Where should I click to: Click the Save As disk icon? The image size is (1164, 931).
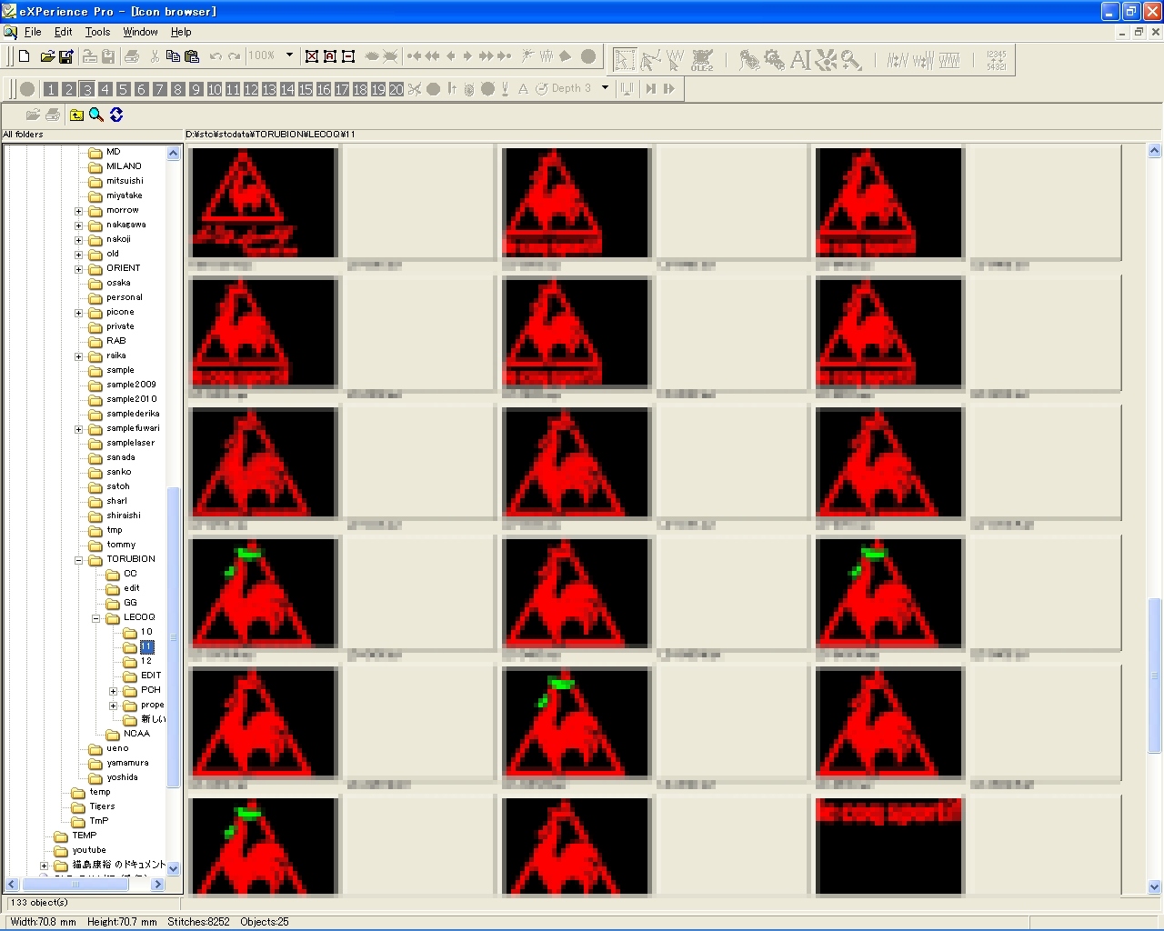pos(65,56)
